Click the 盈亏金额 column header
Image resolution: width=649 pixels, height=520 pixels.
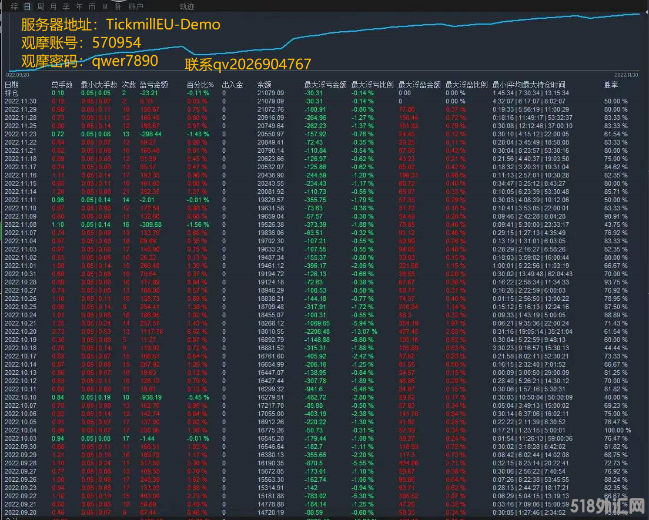[153, 85]
